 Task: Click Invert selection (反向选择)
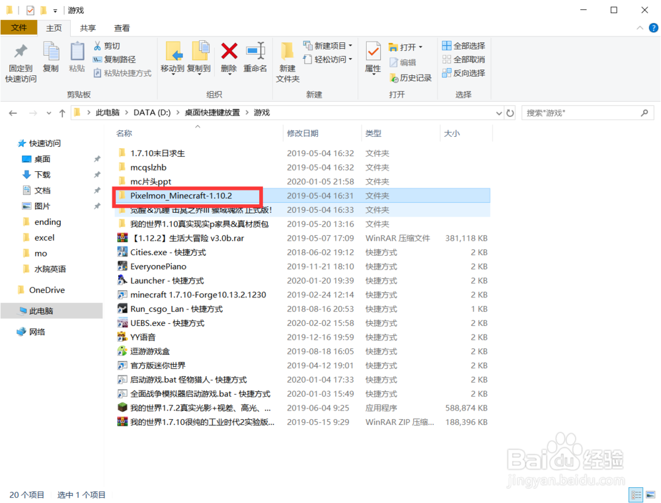pyautogui.click(x=463, y=73)
